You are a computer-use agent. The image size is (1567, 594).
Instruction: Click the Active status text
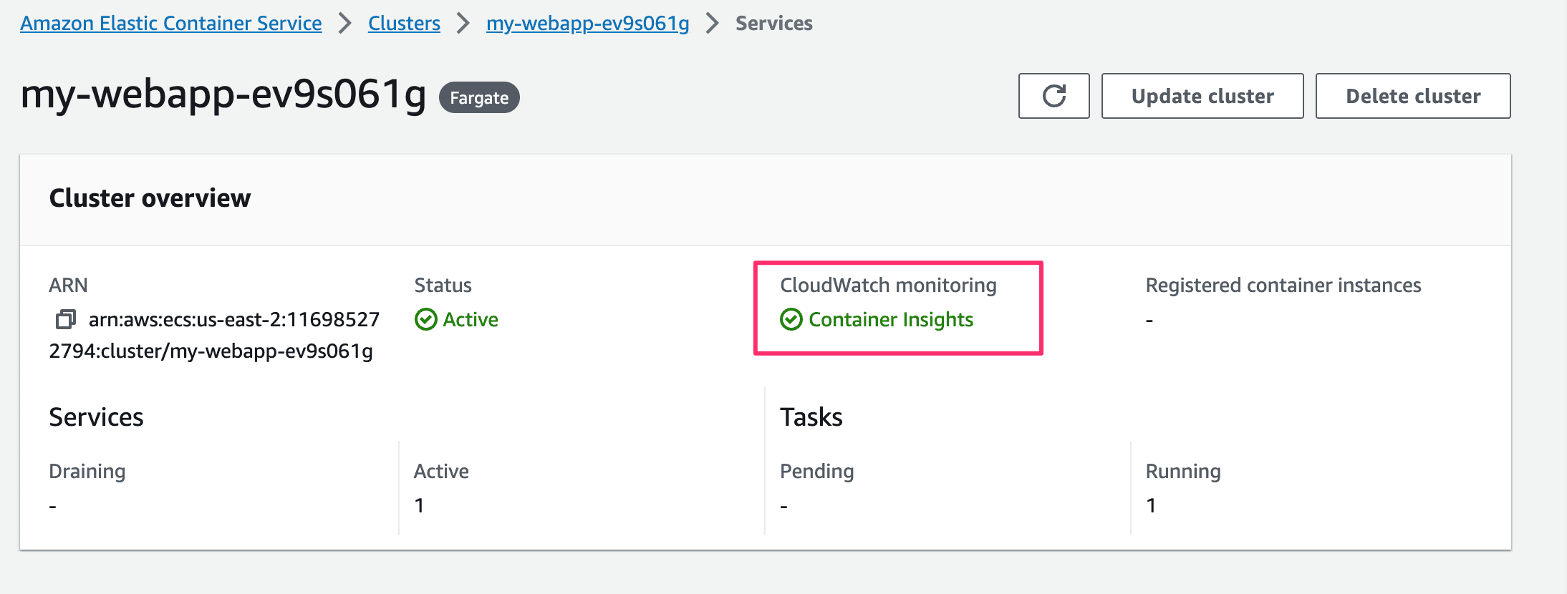point(471,319)
